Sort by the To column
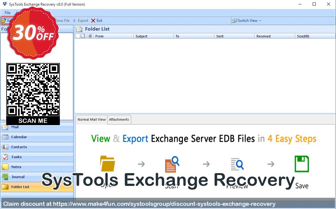336x209 pixels. 194,36
